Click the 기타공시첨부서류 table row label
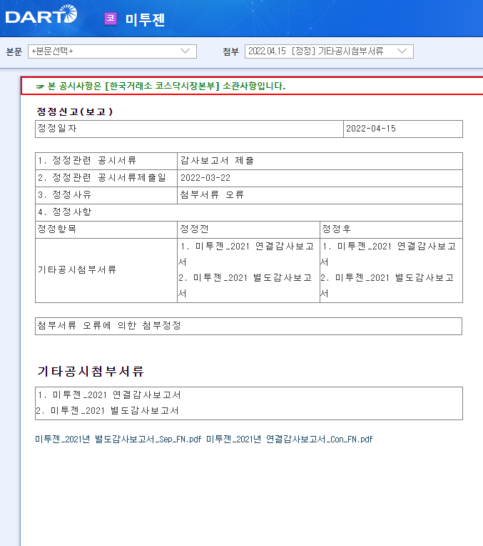Screen dimensions: 483x546 [77, 270]
